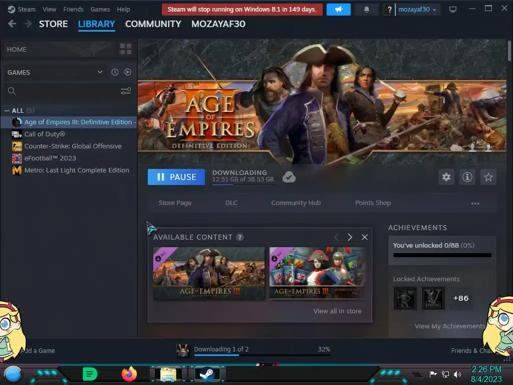This screenshot has width=513, height=385.
Task: Open the green notes app taskbar icon
Action: tap(90, 374)
